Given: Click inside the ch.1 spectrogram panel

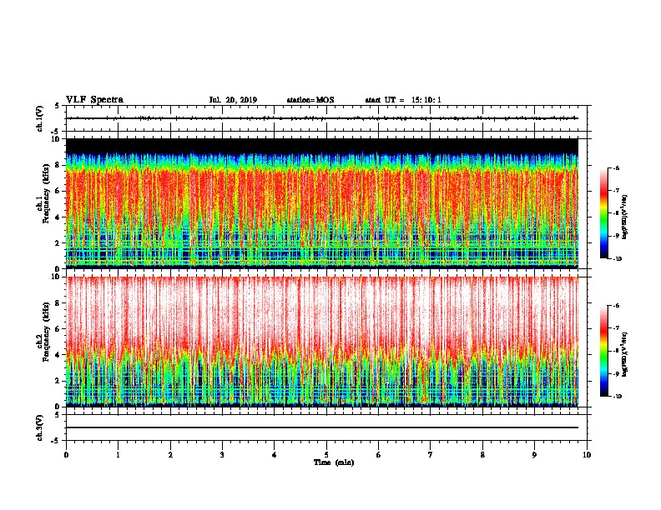Looking at the screenshot, I should (322, 203).
